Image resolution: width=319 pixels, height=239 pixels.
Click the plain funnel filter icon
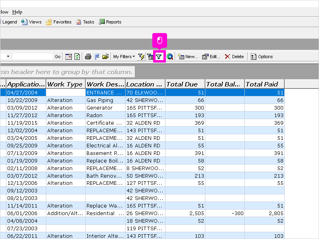click(159, 57)
